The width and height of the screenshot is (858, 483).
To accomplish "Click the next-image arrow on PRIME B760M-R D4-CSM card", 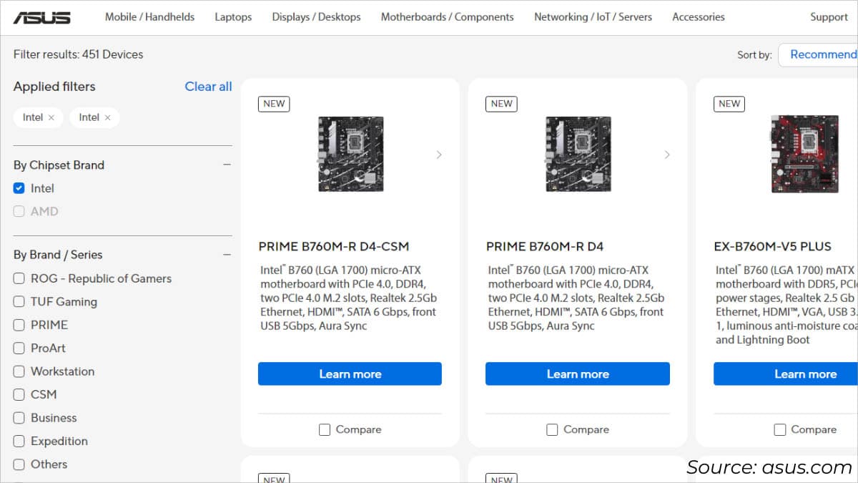I will [x=439, y=155].
